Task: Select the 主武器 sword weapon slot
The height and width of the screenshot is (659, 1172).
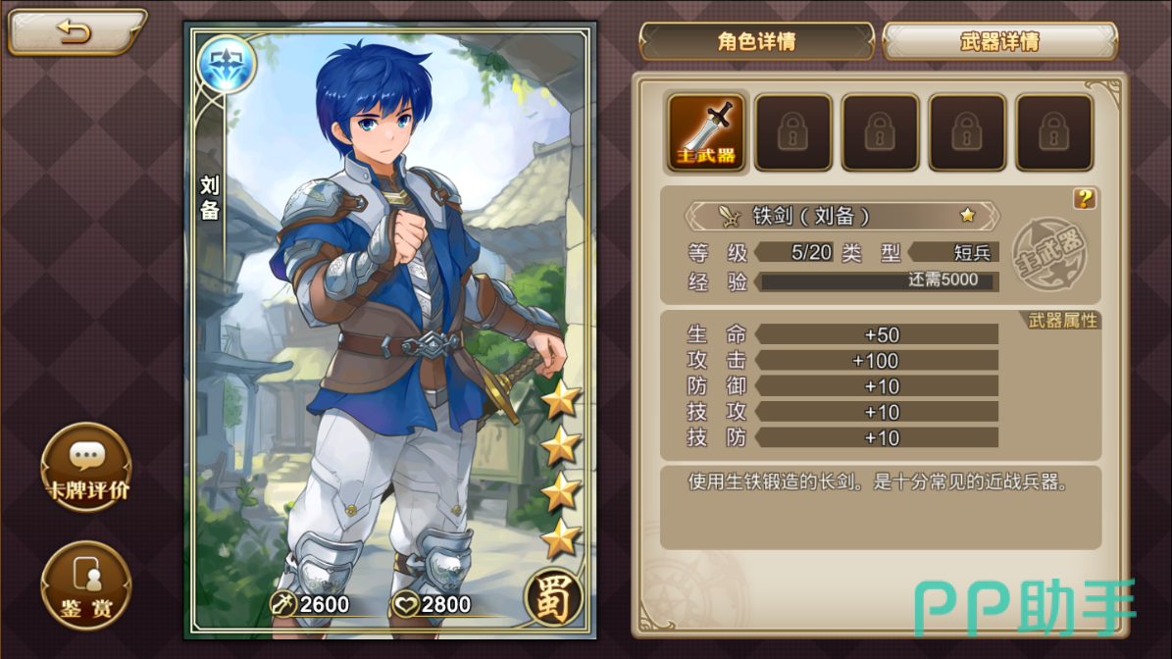Action: pos(705,132)
